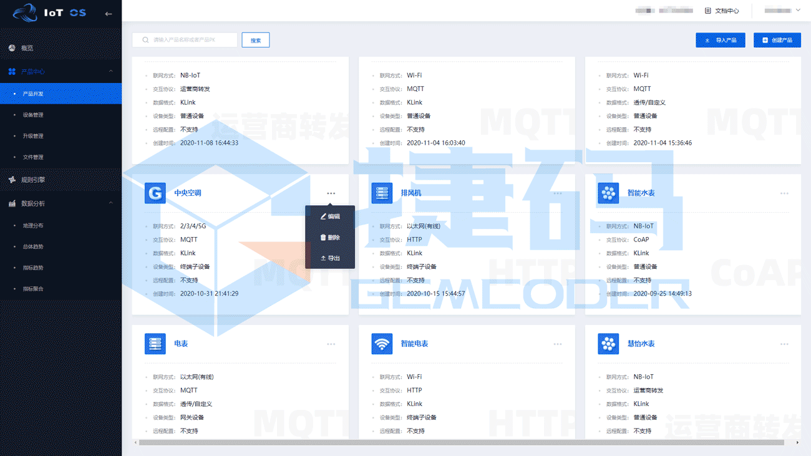This screenshot has height=456, width=811.
Task: Select 编辑 from the context menu
Action: pos(330,216)
